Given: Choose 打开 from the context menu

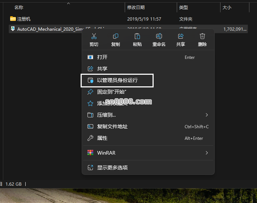Looking at the screenshot, I should (102, 57).
